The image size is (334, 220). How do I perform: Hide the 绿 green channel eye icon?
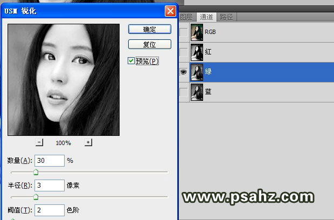coord(184,72)
